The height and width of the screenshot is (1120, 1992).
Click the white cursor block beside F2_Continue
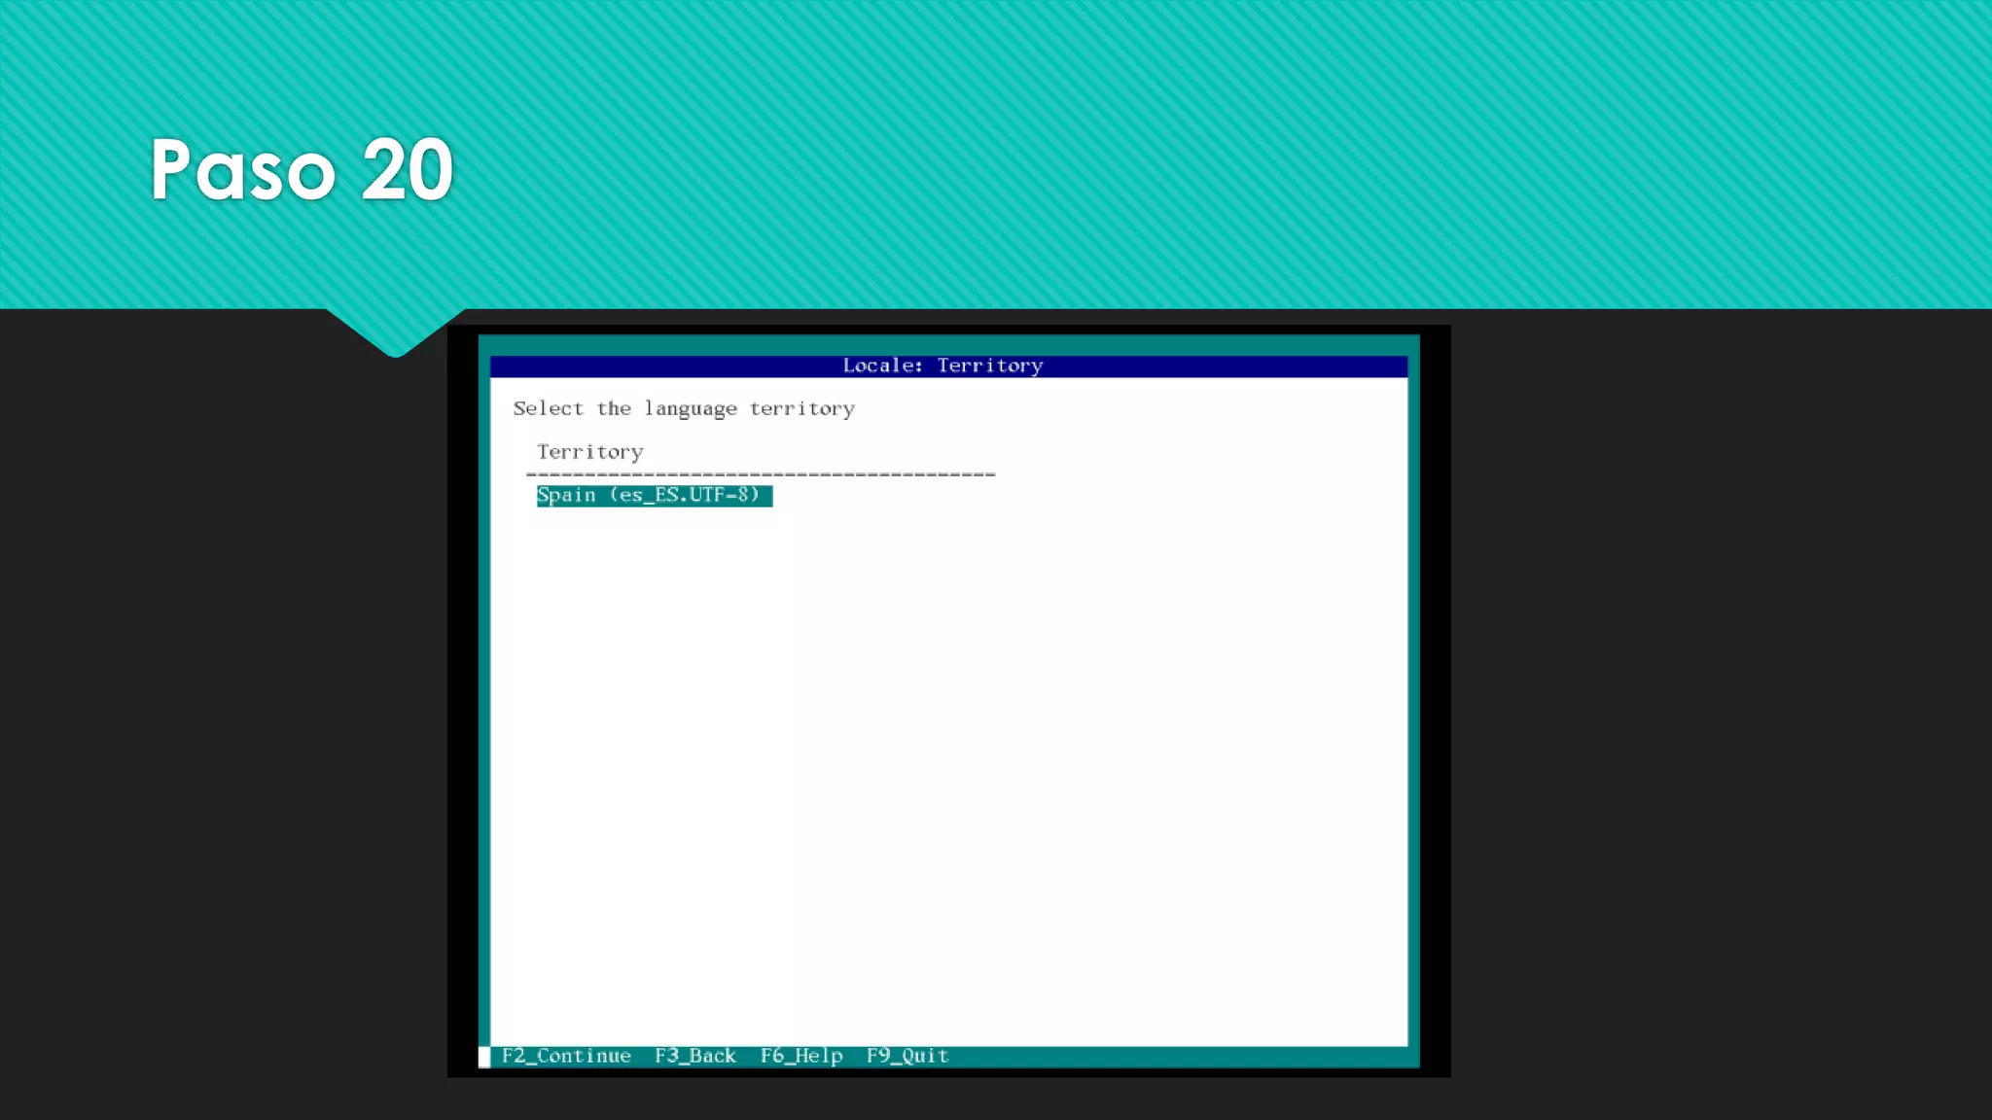click(x=484, y=1057)
